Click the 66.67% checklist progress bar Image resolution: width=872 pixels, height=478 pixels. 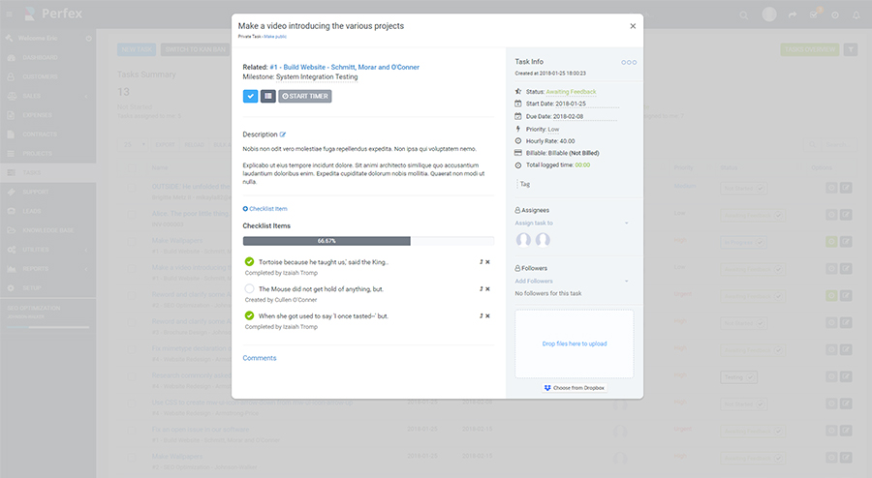point(368,241)
